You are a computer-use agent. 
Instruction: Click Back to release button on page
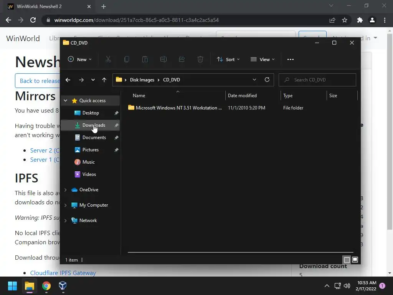(38, 81)
